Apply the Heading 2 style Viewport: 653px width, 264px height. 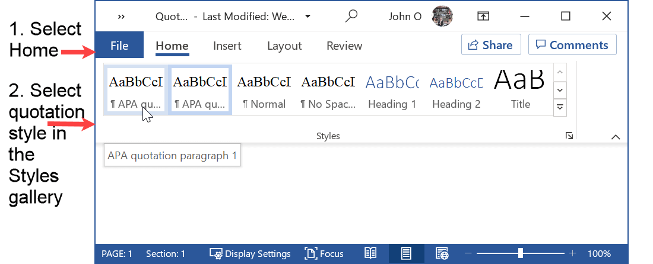click(x=456, y=89)
